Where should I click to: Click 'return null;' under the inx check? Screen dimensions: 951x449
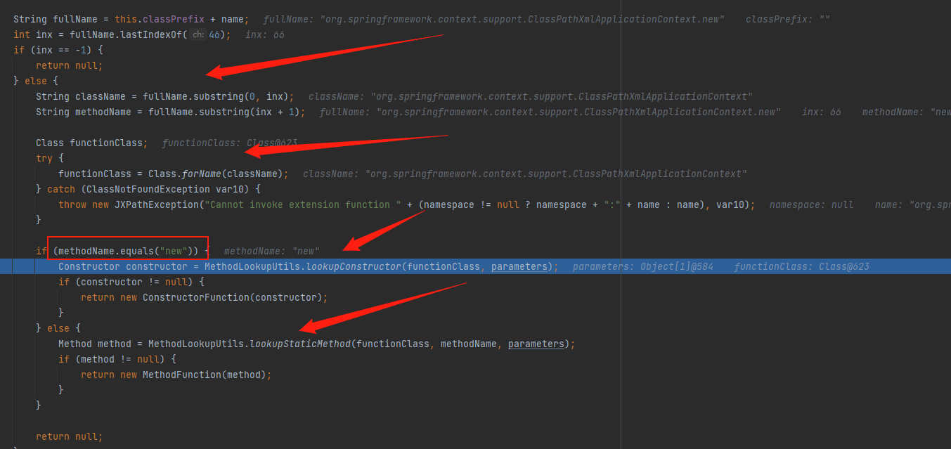(69, 65)
